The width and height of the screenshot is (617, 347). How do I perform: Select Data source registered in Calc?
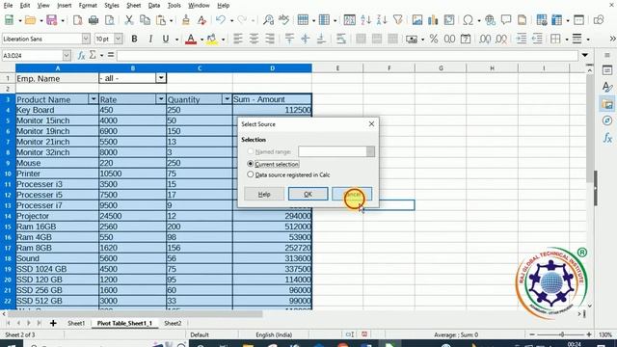click(x=251, y=174)
